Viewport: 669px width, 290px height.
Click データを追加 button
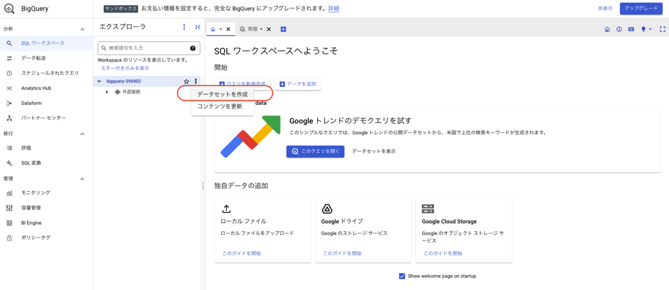298,84
